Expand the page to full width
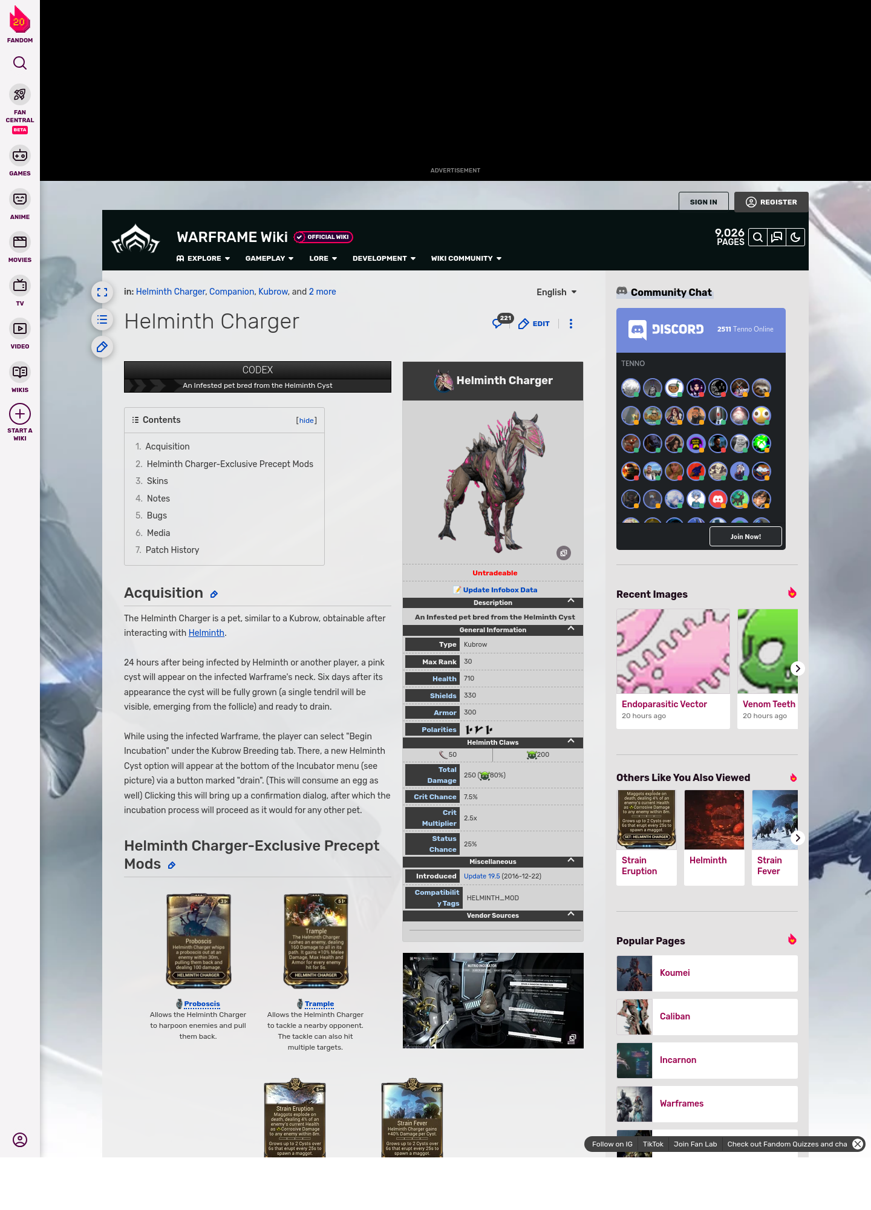 [102, 293]
